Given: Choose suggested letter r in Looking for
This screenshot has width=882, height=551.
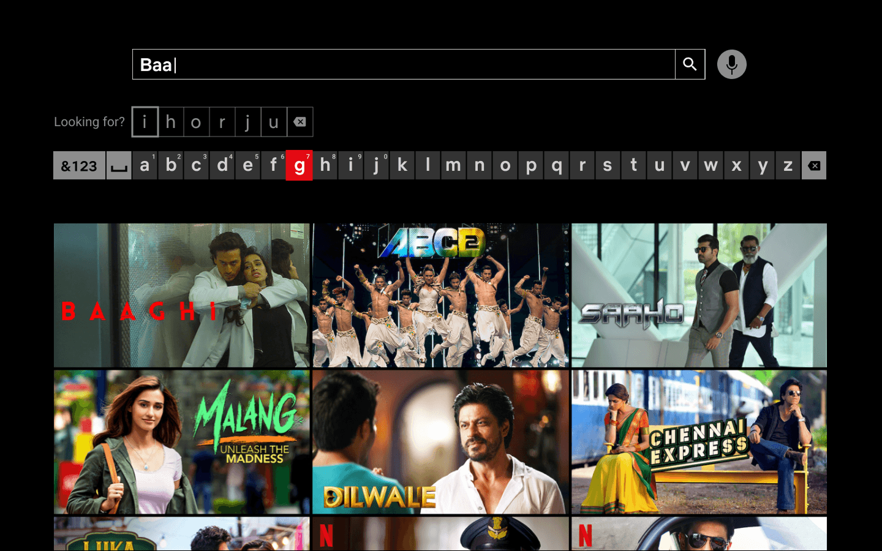Looking at the screenshot, I should point(222,122).
